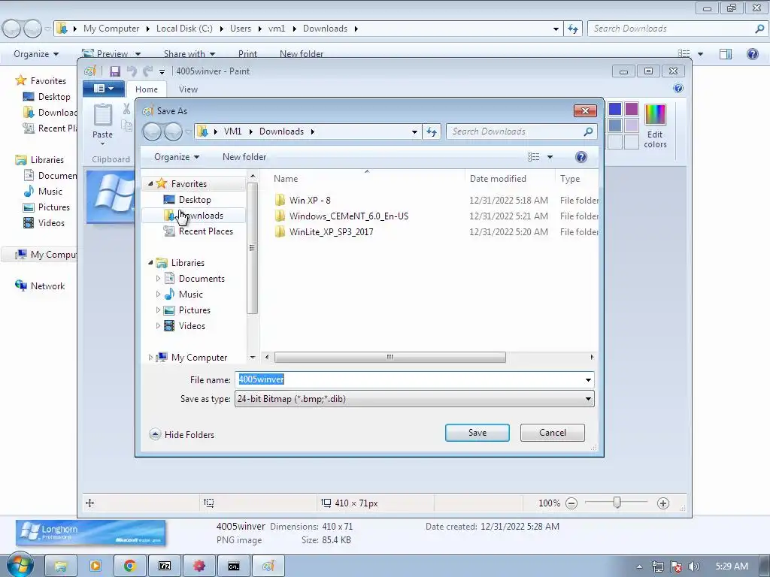
Task: Click the Forward button in the Save As dialog
Action: 173,131
